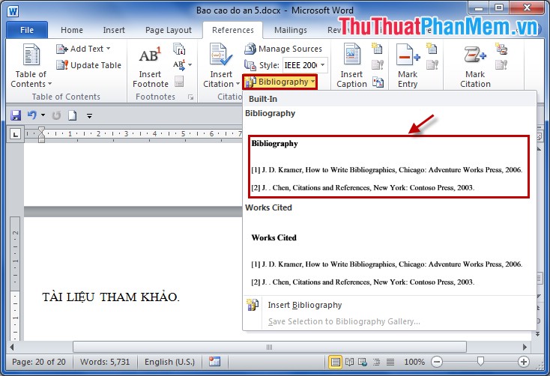Click the tab stop selector on ruler

[15, 134]
